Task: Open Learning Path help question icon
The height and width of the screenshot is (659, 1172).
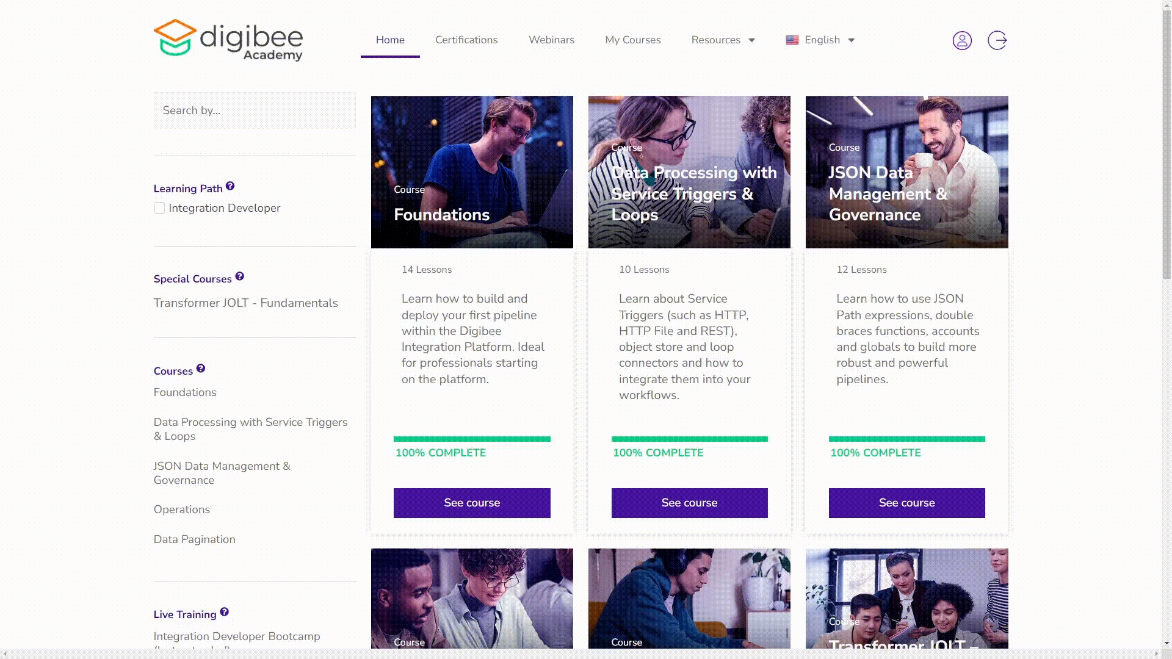Action: pyautogui.click(x=230, y=186)
